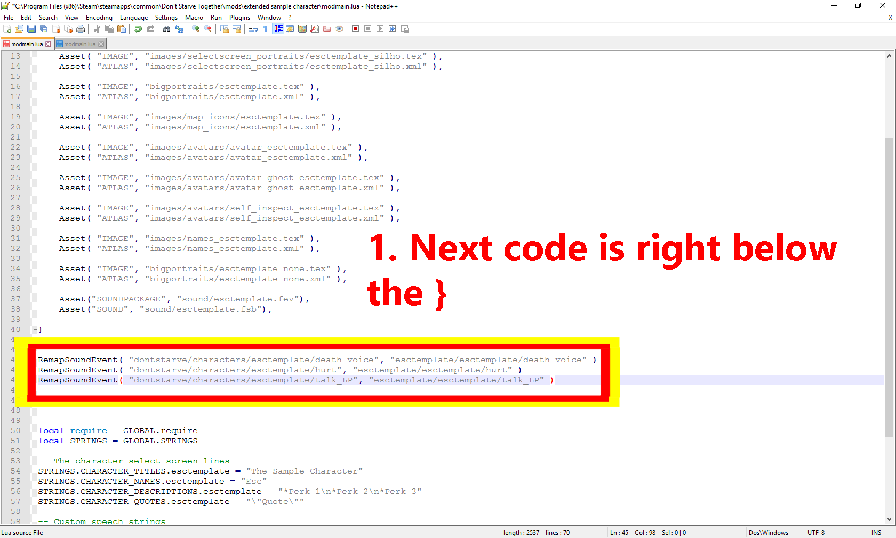The height and width of the screenshot is (538, 896).
Task: Open the Search menu
Action: [x=48, y=18]
